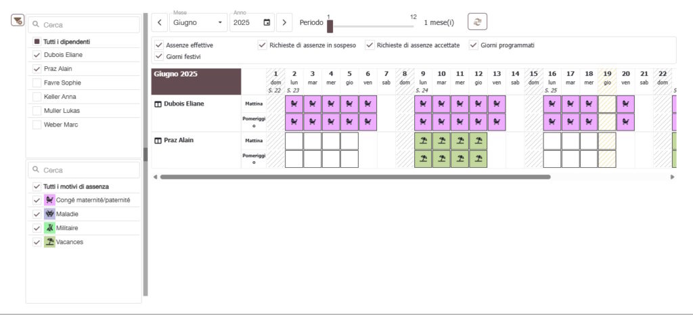
Task: Select Praz Alain afternoon vacation on 10 June
Action: pyautogui.click(x=441, y=159)
